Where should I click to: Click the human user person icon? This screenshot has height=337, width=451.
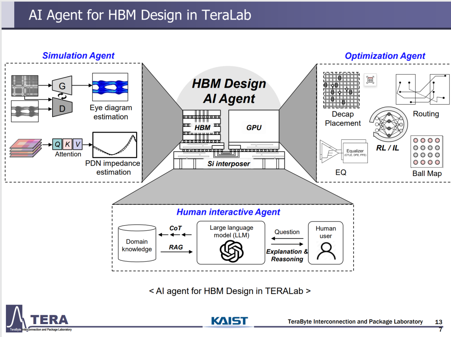click(x=326, y=251)
